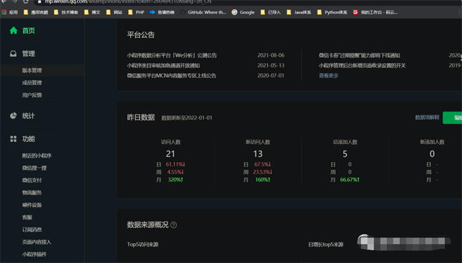This screenshot has width=462, height=263.
Task: Open the 网站 bookmark folder
Action: point(114,13)
